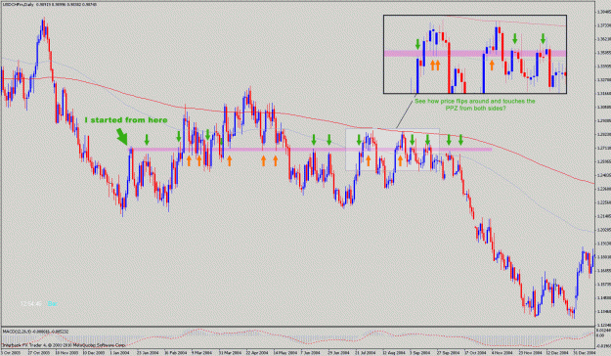
Task: Click the MACD indicator label in subwindow
Action: pyautogui.click(x=35, y=332)
